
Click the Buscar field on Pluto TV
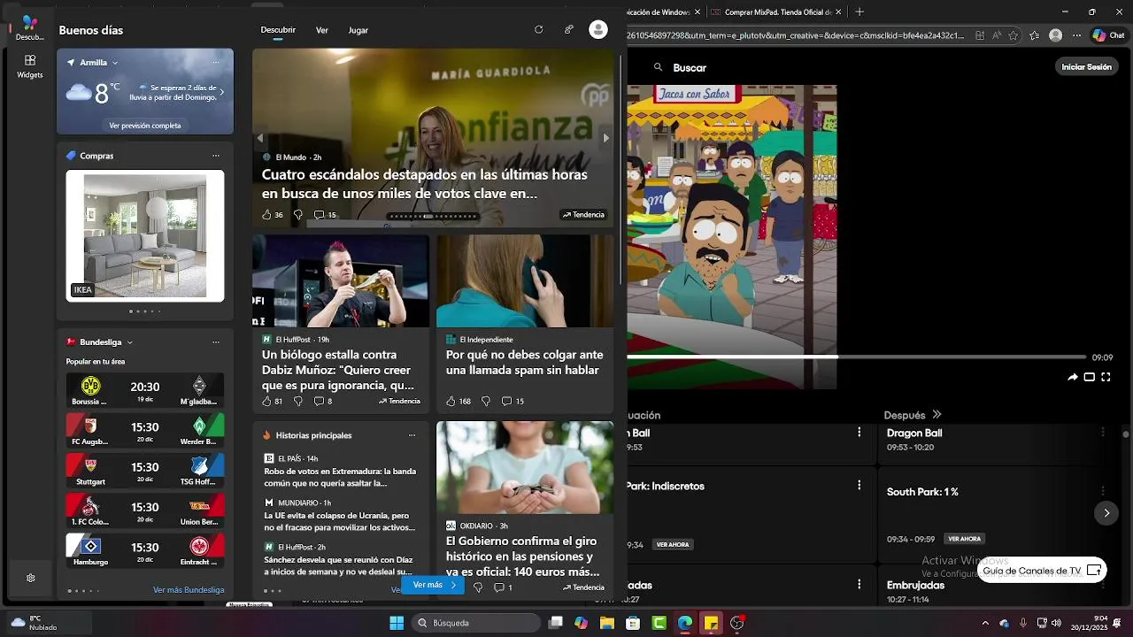point(690,67)
